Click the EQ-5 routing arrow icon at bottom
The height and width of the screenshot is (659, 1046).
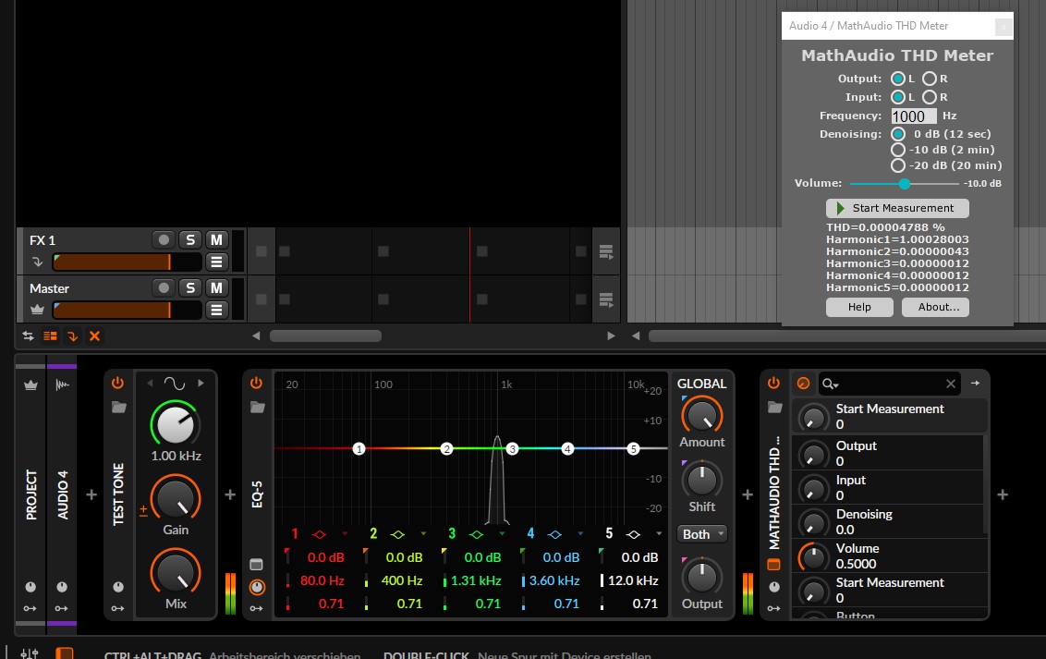256,608
